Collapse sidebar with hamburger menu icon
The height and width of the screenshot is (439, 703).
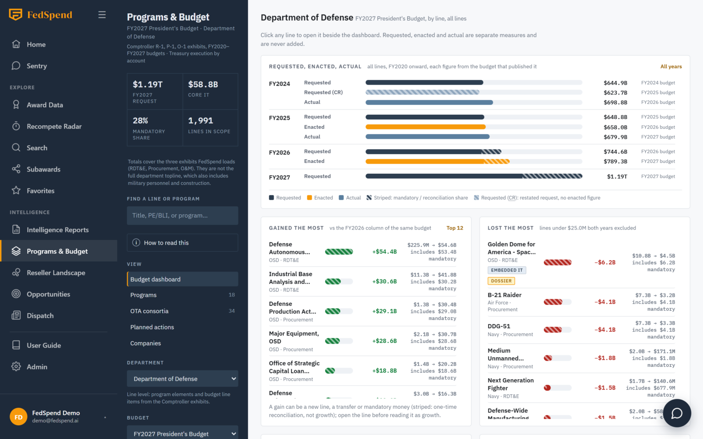click(102, 15)
